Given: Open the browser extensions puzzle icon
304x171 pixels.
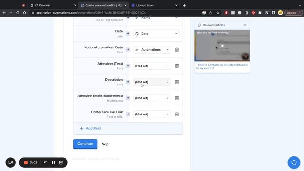Looking at the screenshot, I should click(x=260, y=13).
